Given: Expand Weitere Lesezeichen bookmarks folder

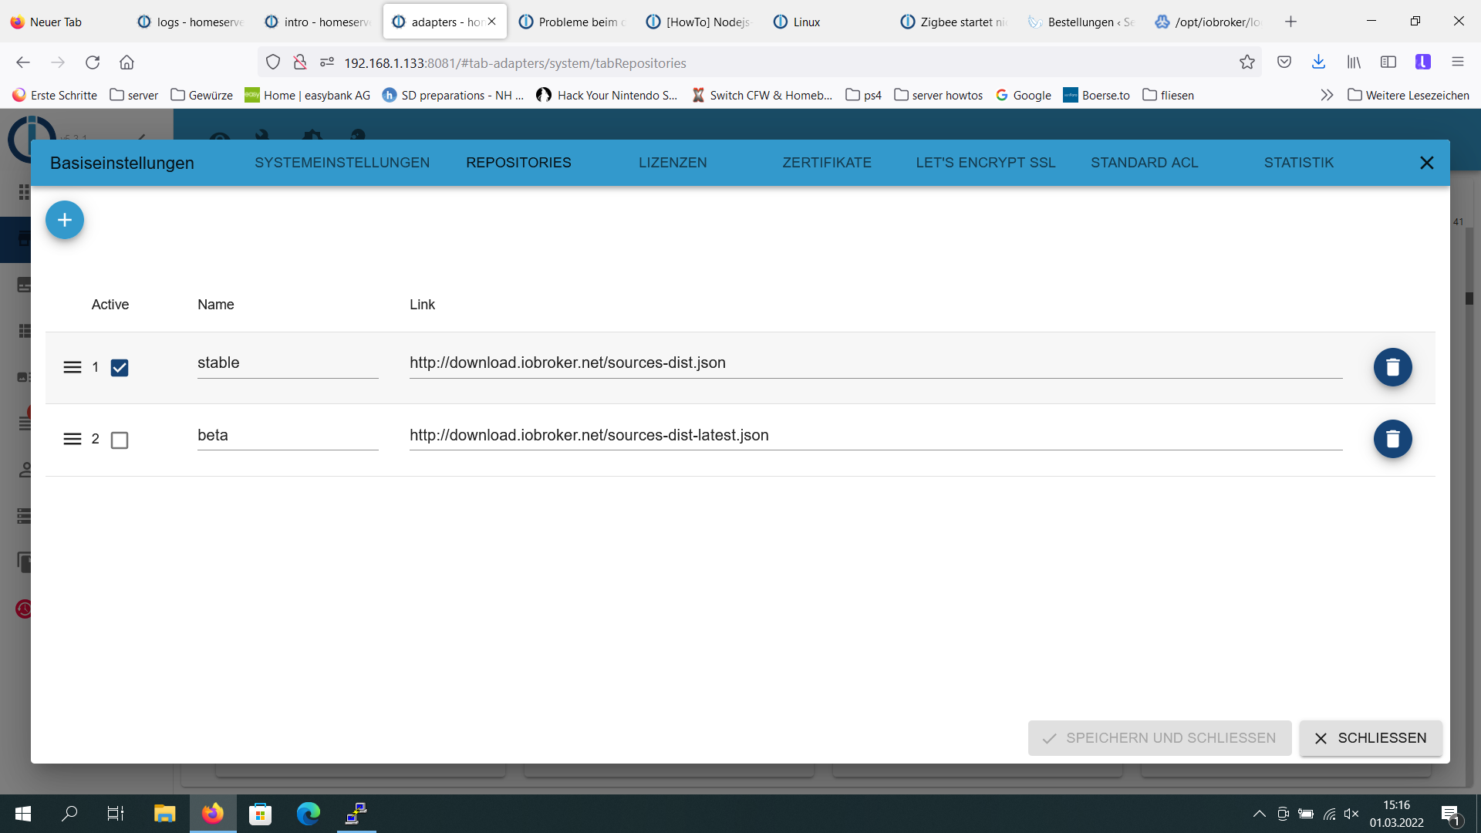Looking at the screenshot, I should (1408, 95).
